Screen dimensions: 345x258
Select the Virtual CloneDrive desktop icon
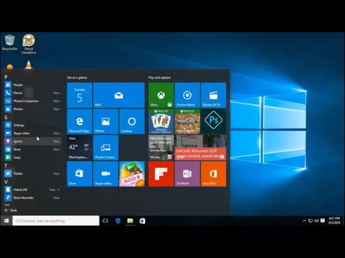point(29,44)
